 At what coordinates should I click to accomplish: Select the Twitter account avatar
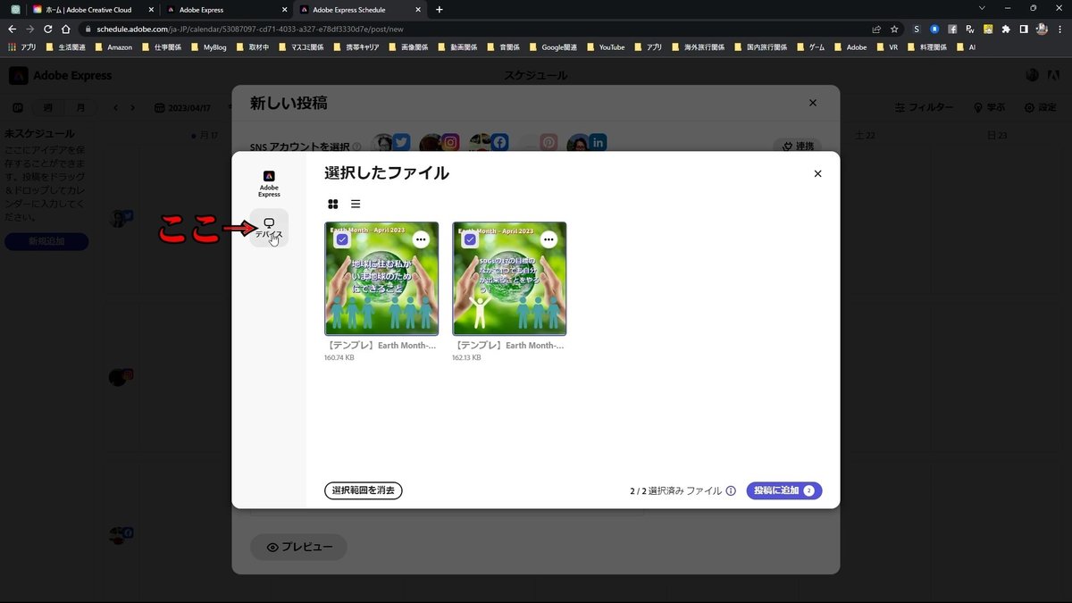click(392, 143)
